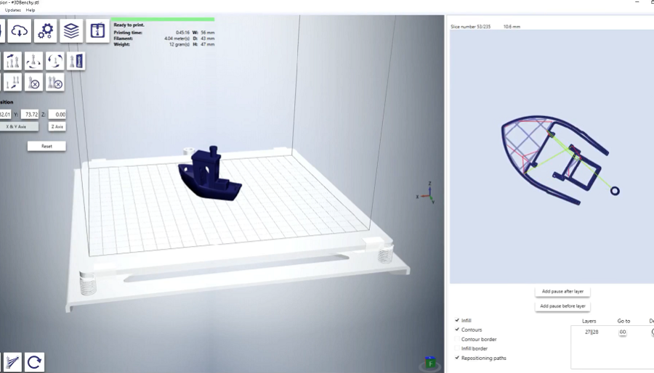Image resolution: width=654 pixels, height=373 pixels.
Task: Click the circular arrow reset view icon
Action: pyautogui.click(x=34, y=362)
